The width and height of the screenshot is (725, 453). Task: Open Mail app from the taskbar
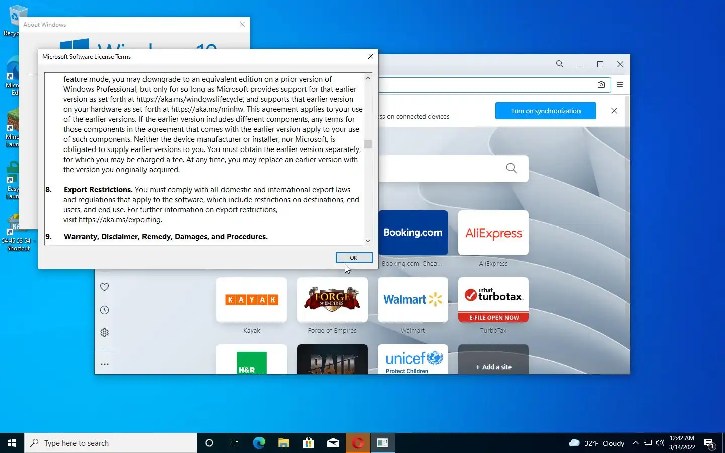pos(333,443)
